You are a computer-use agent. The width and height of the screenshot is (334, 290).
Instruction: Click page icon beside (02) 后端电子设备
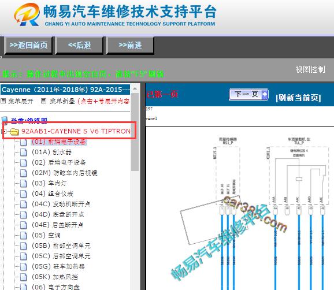(24, 163)
